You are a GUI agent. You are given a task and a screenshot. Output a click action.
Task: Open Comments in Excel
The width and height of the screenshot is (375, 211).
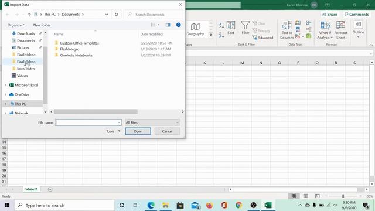click(x=357, y=15)
